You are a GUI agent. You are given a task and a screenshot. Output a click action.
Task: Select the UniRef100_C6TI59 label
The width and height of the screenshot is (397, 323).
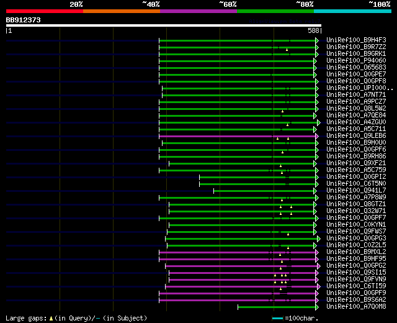pos(356,286)
